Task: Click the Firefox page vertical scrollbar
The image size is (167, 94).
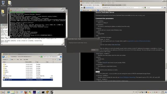Action: point(166,46)
